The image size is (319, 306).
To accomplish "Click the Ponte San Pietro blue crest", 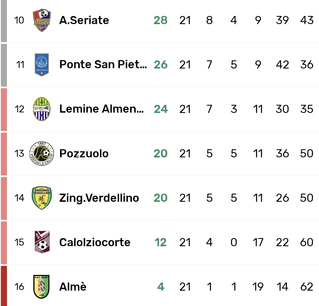I will (42, 64).
